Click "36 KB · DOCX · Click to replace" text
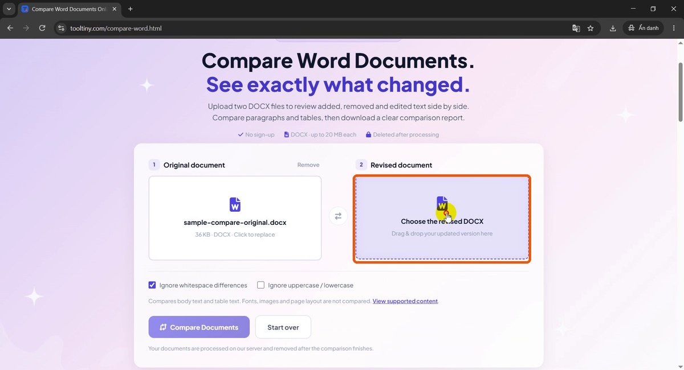This screenshot has height=370, width=684. [235, 235]
